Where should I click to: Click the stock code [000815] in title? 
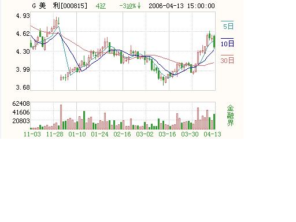click(x=74, y=6)
